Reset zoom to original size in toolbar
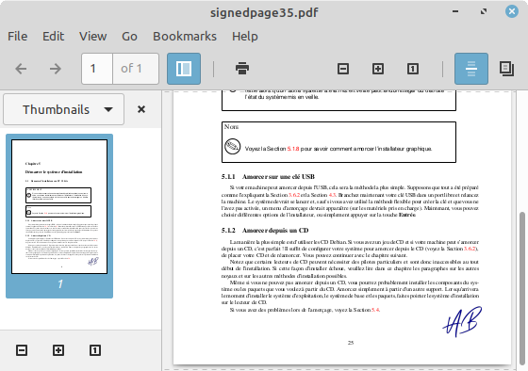Screen dimensions: 528x371 413,69
